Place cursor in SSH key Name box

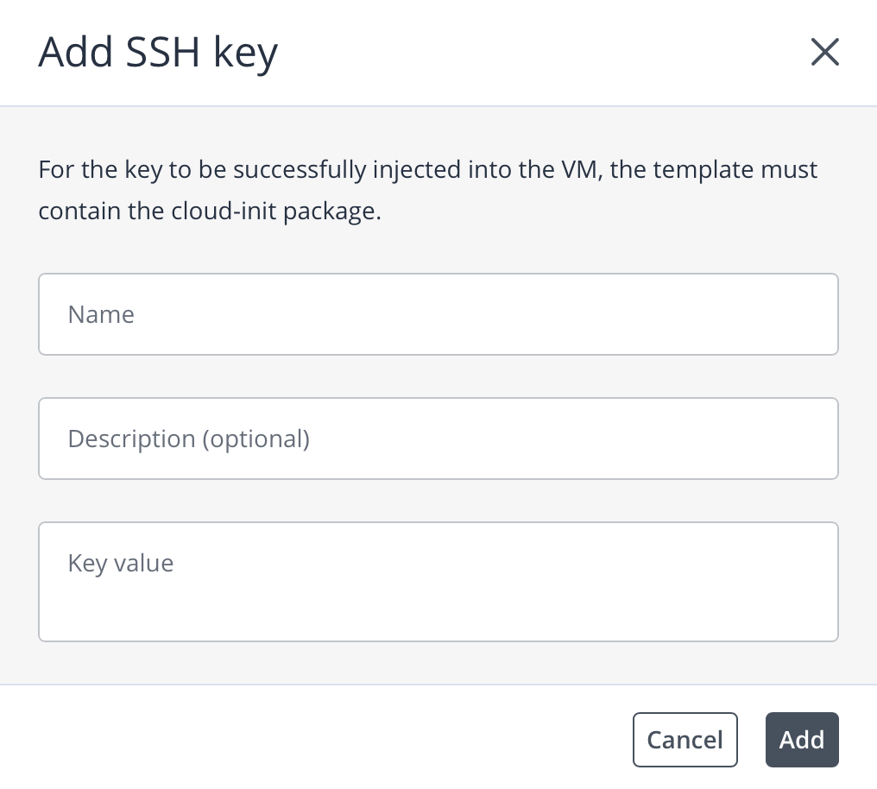click(x=438, y=314)
